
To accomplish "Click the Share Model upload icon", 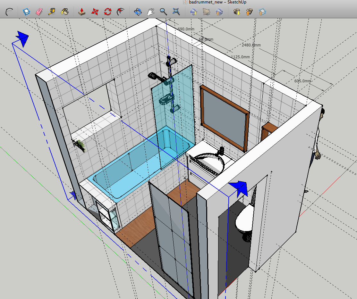I will pos(249,12).
